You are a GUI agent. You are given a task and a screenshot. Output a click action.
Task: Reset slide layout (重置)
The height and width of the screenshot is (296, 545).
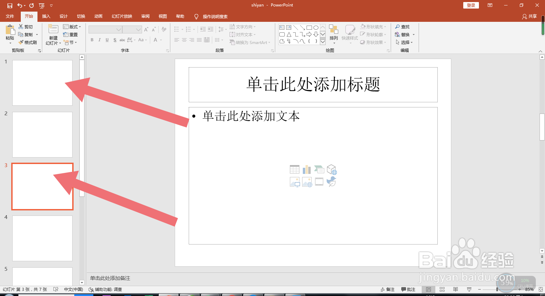coord(71,34)
